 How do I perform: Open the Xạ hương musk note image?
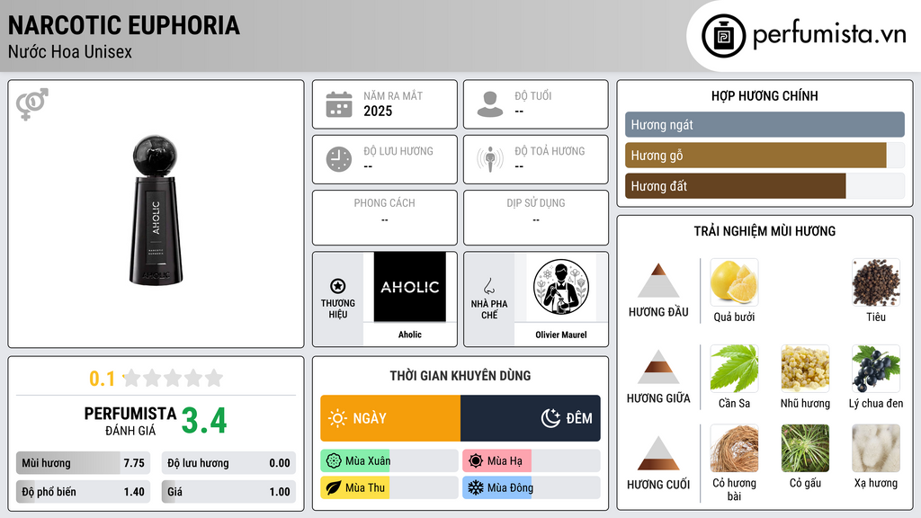pos(876,449)
